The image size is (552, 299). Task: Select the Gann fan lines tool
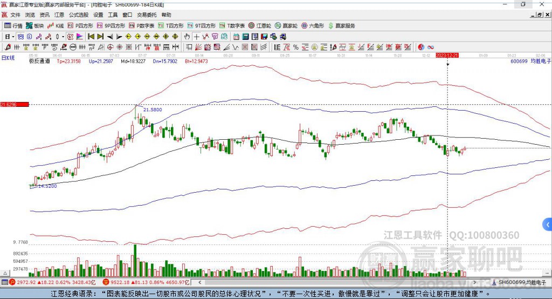(198, 47)
